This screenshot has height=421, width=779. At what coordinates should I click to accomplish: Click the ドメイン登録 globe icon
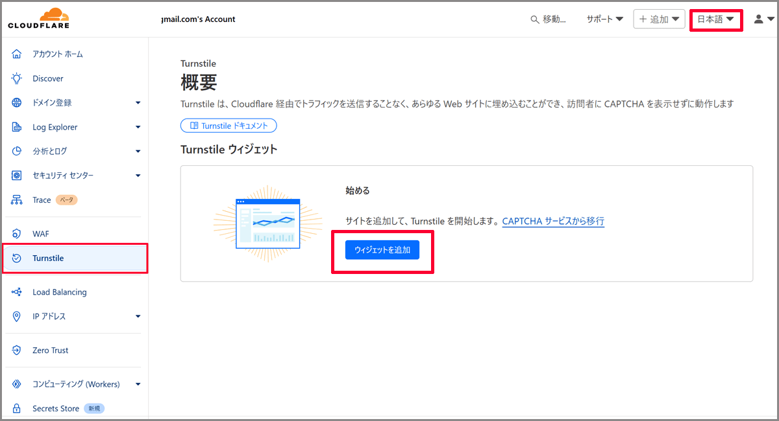17,102
